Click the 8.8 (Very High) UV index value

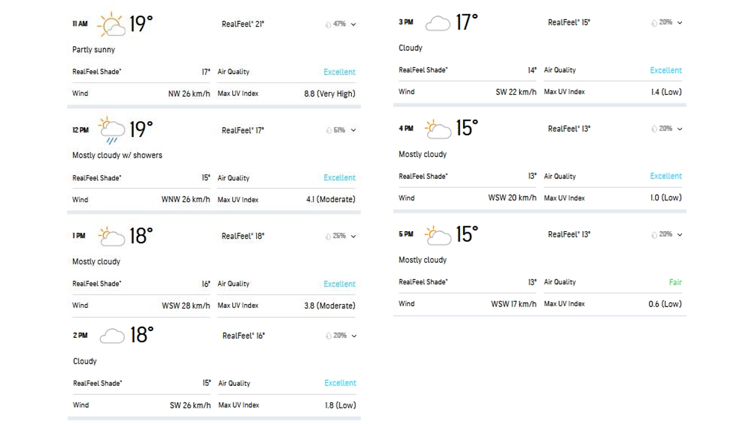click(x=329, y=94)
